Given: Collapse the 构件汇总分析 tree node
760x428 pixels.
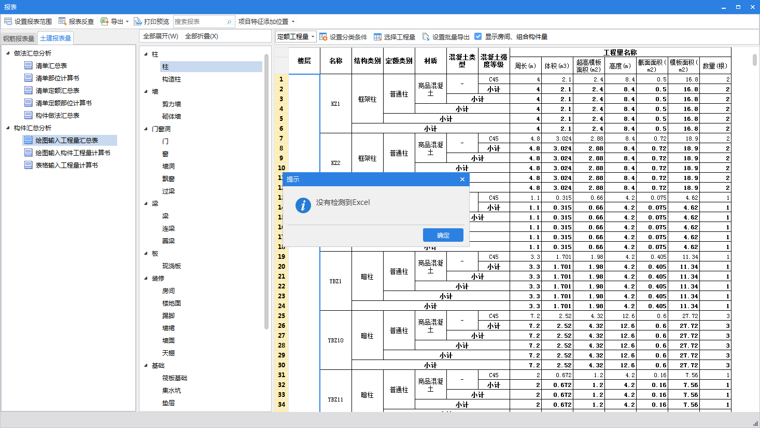Looking at the screenshot, I should click(8, 128).
